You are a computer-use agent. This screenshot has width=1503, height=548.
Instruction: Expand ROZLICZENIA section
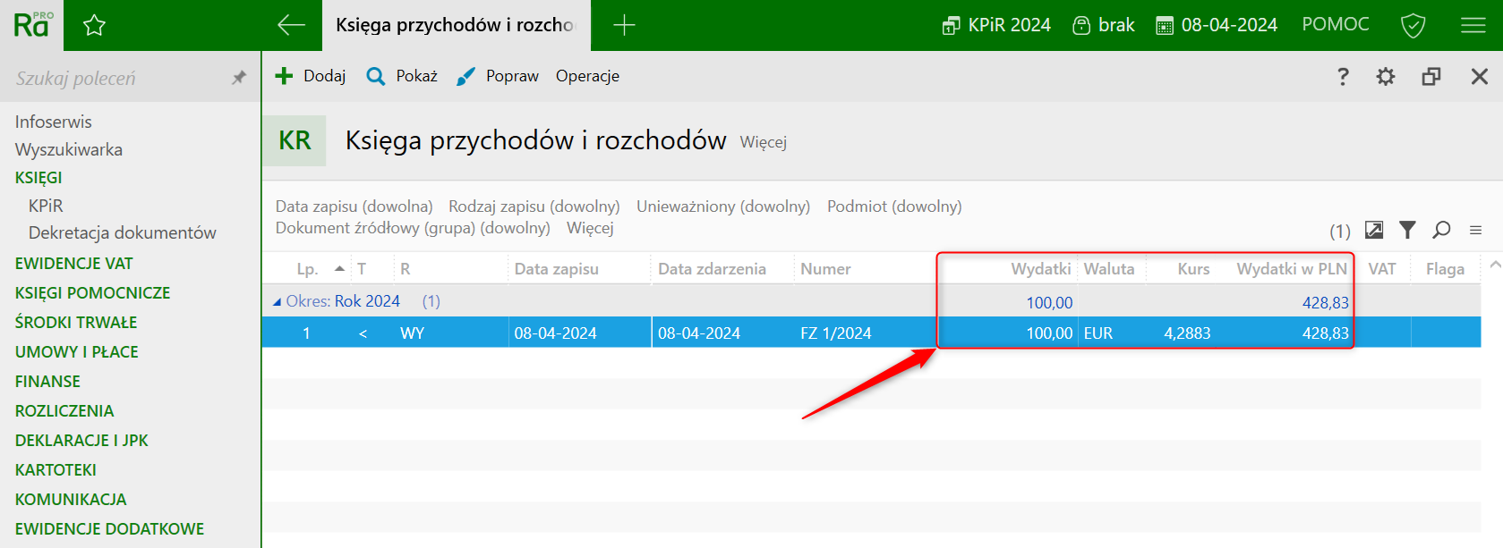pos(64,411)
